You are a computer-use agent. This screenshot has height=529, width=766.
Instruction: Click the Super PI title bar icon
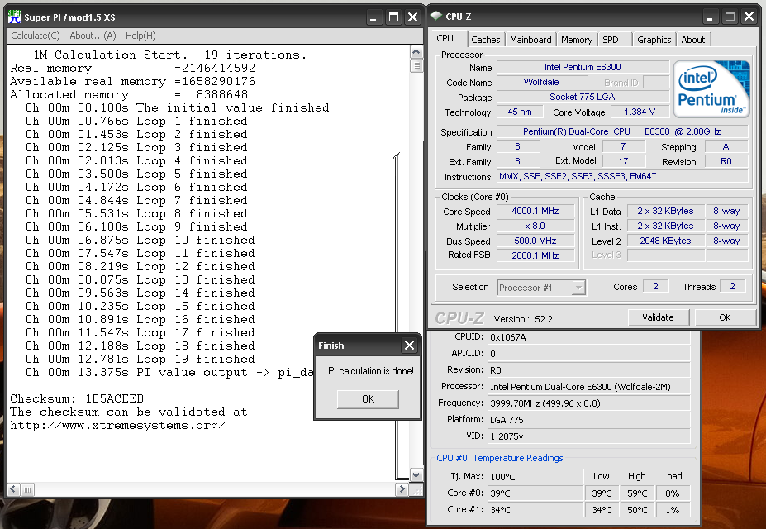pos(15,17)
